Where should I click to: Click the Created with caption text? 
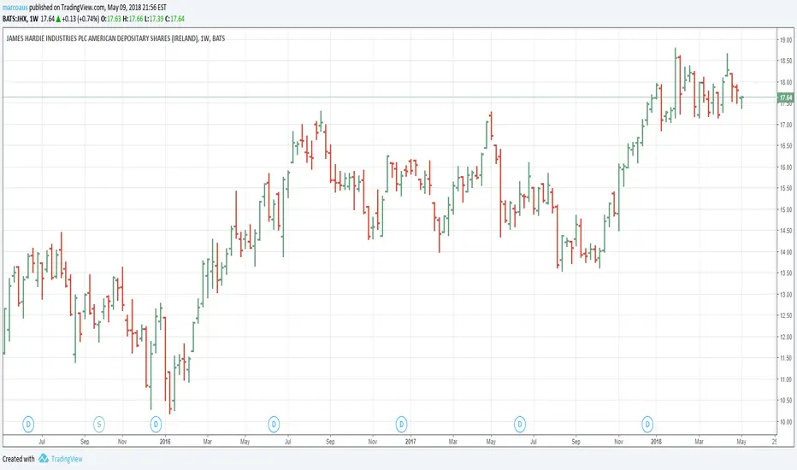pos(19,459)
